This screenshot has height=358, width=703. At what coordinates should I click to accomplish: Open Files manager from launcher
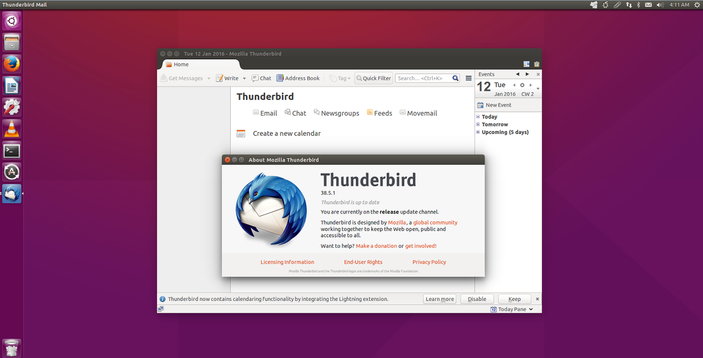click(x=12, y=43)
